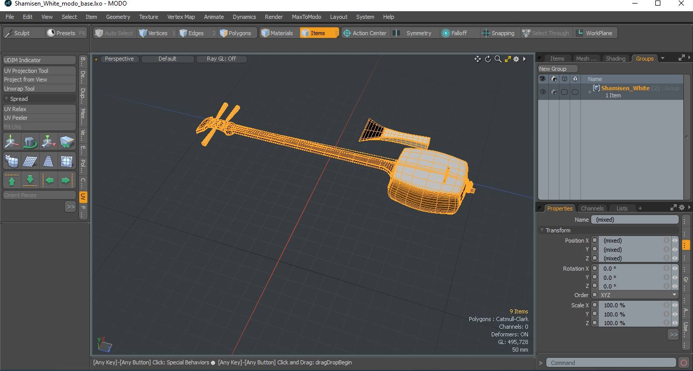
Task: Open the Order XYZ dropdown
Action: (638, 295)
